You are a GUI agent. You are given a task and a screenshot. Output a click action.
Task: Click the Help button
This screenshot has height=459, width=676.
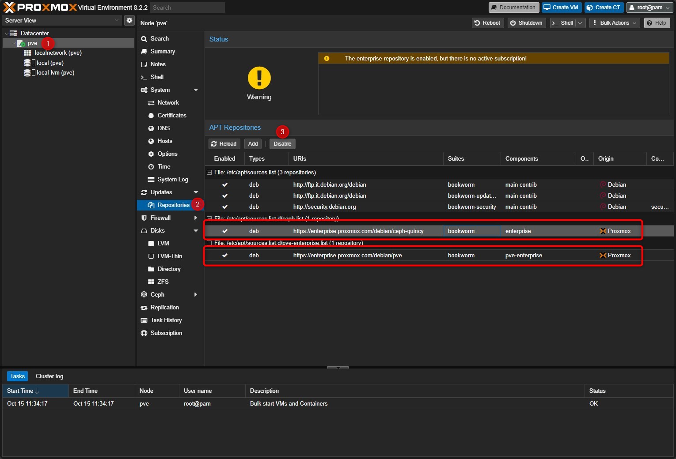pyautogui.click(x=657, y=23)
